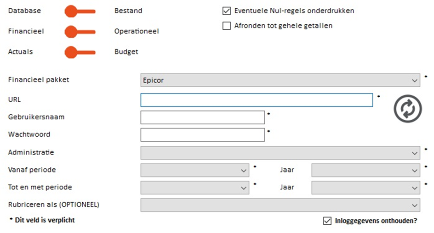Click the circular refresh connection icon

click(x=408, y=109)
